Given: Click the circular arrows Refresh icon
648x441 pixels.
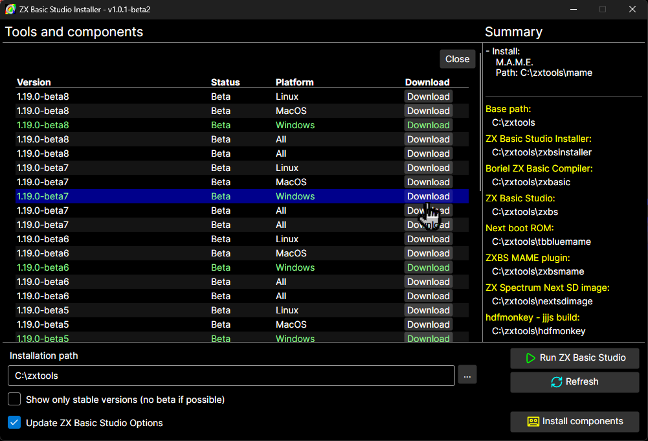Looking at the screenshot, I should (556, 382).
